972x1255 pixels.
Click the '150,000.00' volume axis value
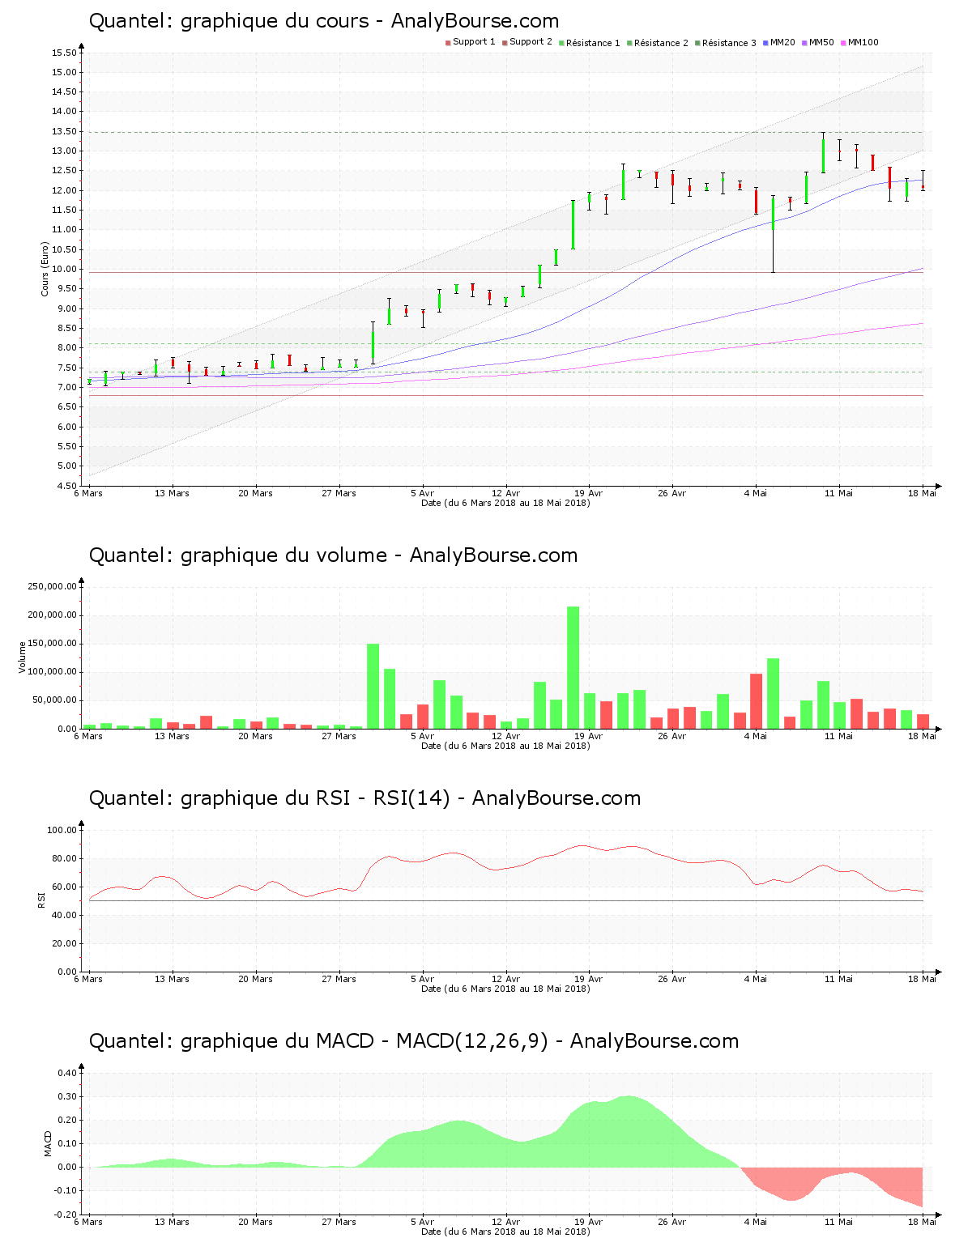tap(53, 644)
